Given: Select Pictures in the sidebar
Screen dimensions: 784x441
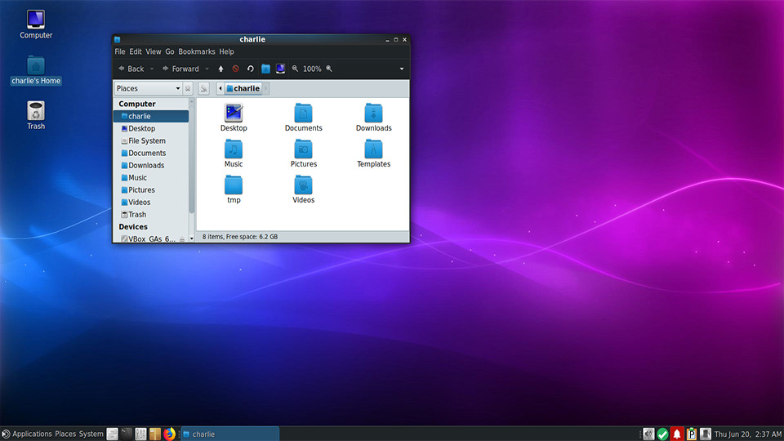Looking at the screenshot, I should [151, 190].
